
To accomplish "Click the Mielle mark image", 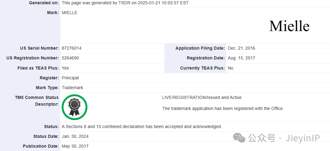I will pos(289,26).
